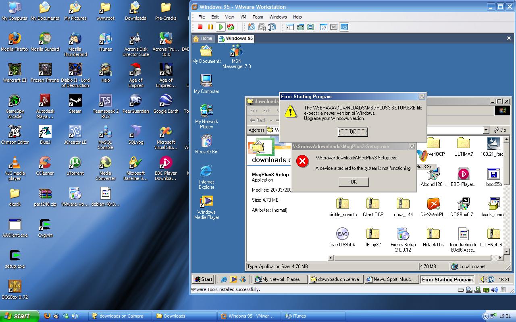Select My Network Places icon in the VM

(206, 117)
